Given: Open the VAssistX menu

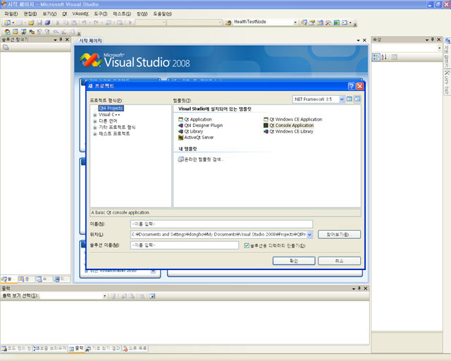Looking at the screenshot, I should (x=80, y=14).
